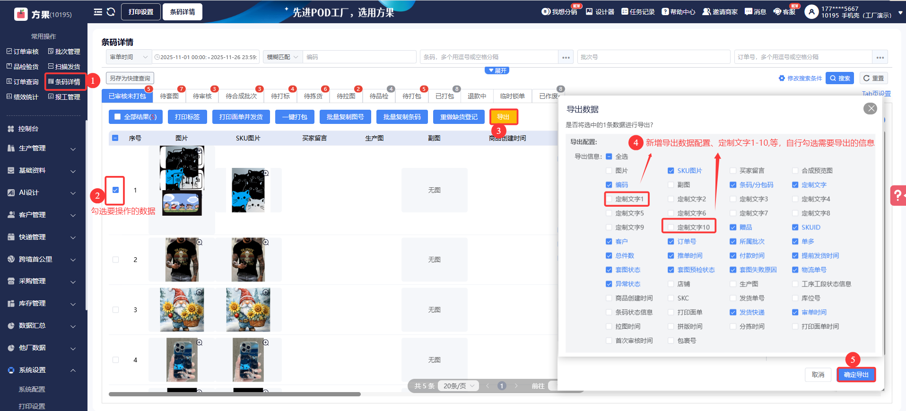The width and height of the screenshot is (906, 411).
Task: Expand the 基础资料 menu
Action: pyautogui.click(x=43, y=171)
